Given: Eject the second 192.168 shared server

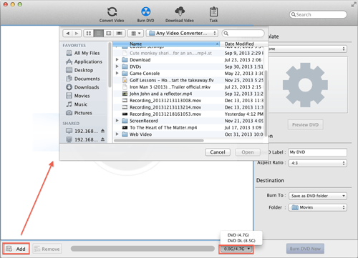Looking at the screenshot, I should (x=102, y=139).
